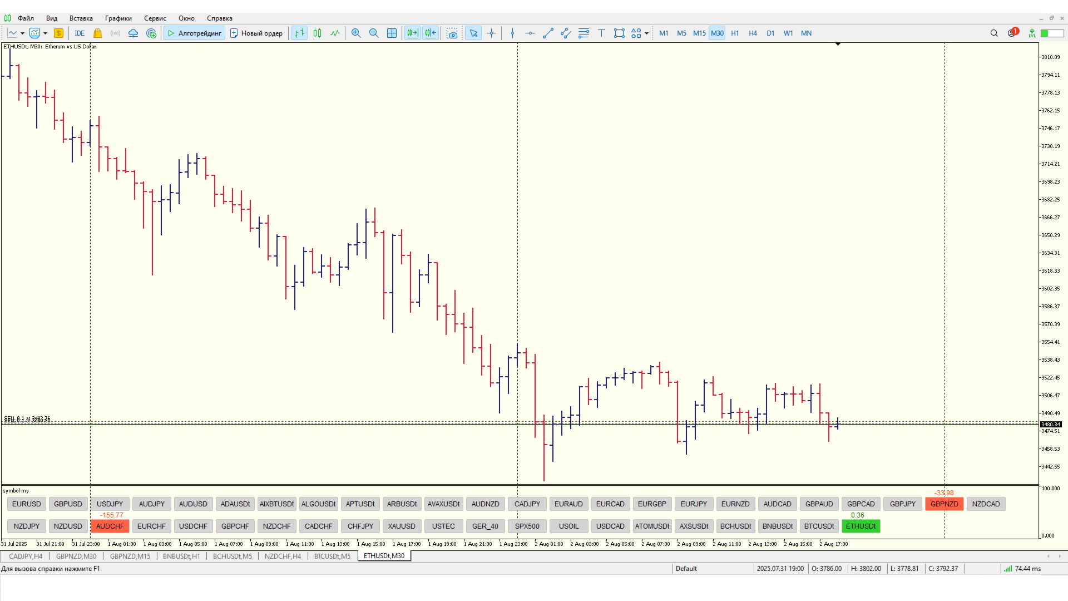The image size is (1068, 601).
Task: Click the XAUUSD symbol button
Action: point(402,526)
